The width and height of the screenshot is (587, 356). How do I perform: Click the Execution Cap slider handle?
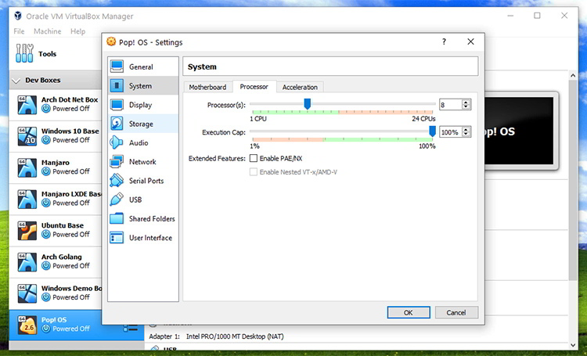pyautogui.click(x=432, y=131)
